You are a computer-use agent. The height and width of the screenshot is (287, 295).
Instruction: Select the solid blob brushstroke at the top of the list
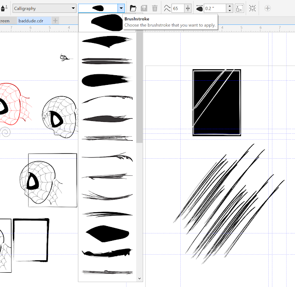[107, 23]
